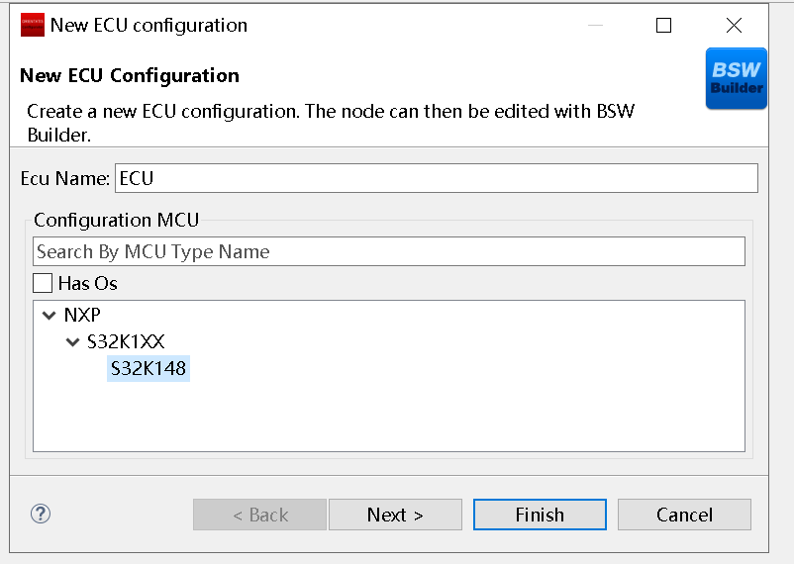This screenshot has height=564, width=794.
Task: Close the dialog with the X icon
Action: click(x=734, y=26)
